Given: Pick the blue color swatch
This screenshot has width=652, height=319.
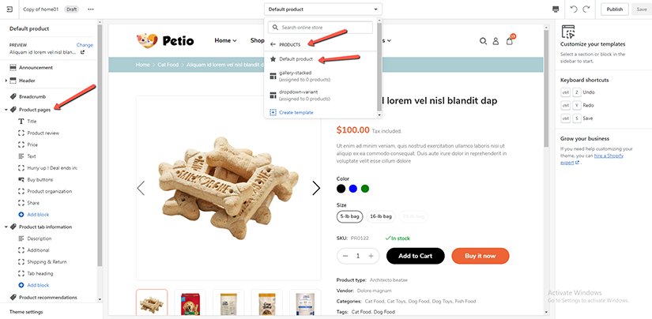Looking at the screenshot, I should (x=353, y=189).
